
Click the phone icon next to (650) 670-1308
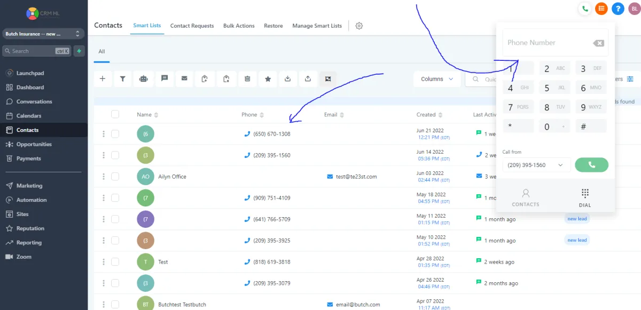pos(247,134)
